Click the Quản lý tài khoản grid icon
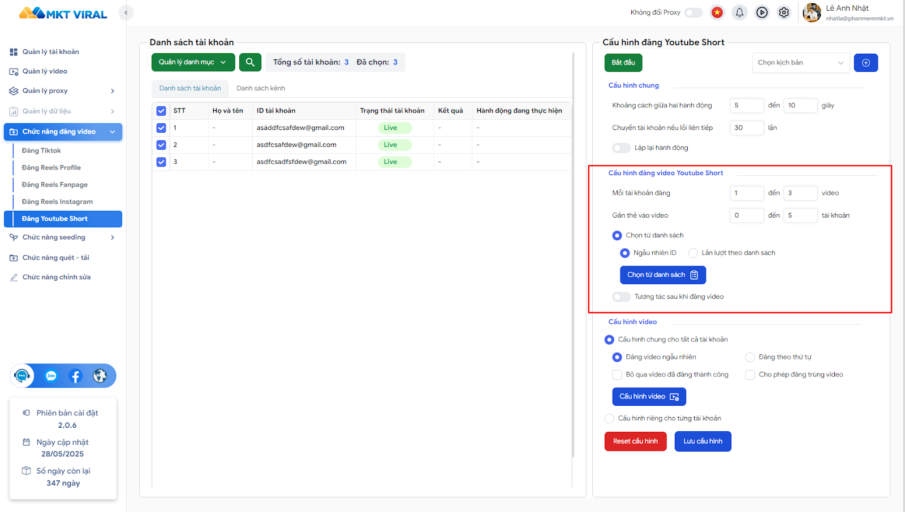 (x=14, y=52)
